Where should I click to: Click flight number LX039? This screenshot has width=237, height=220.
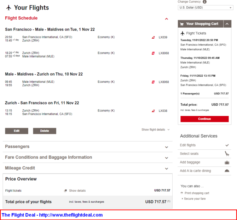(x=163, y=37)
